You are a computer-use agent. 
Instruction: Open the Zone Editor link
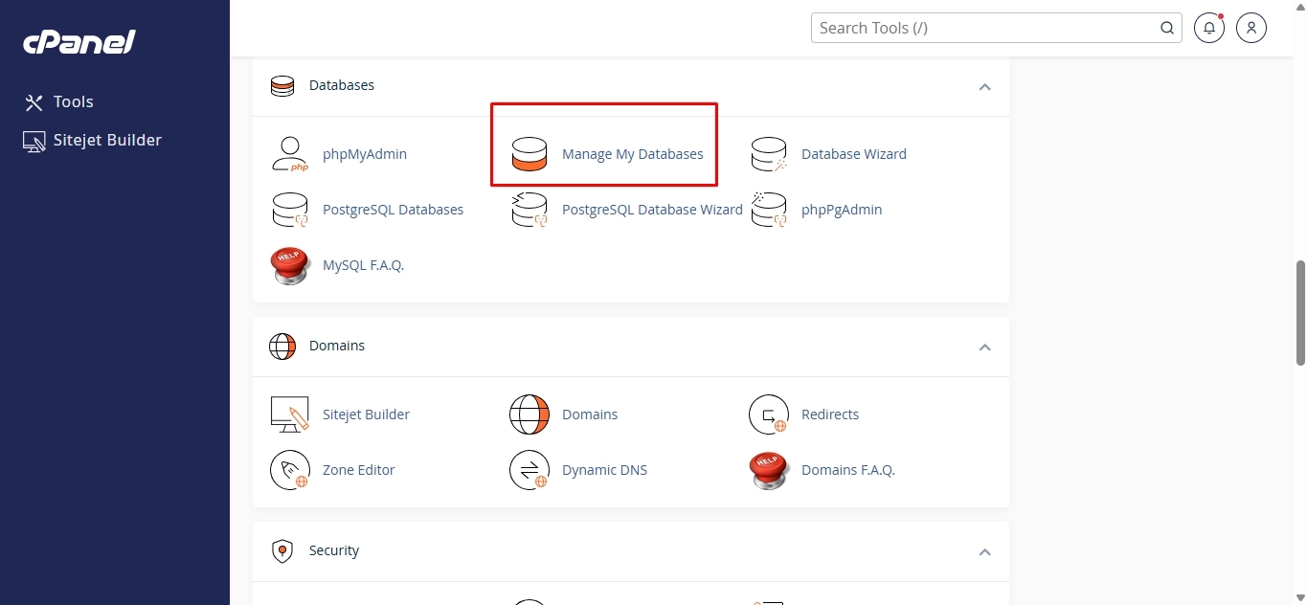359,470
